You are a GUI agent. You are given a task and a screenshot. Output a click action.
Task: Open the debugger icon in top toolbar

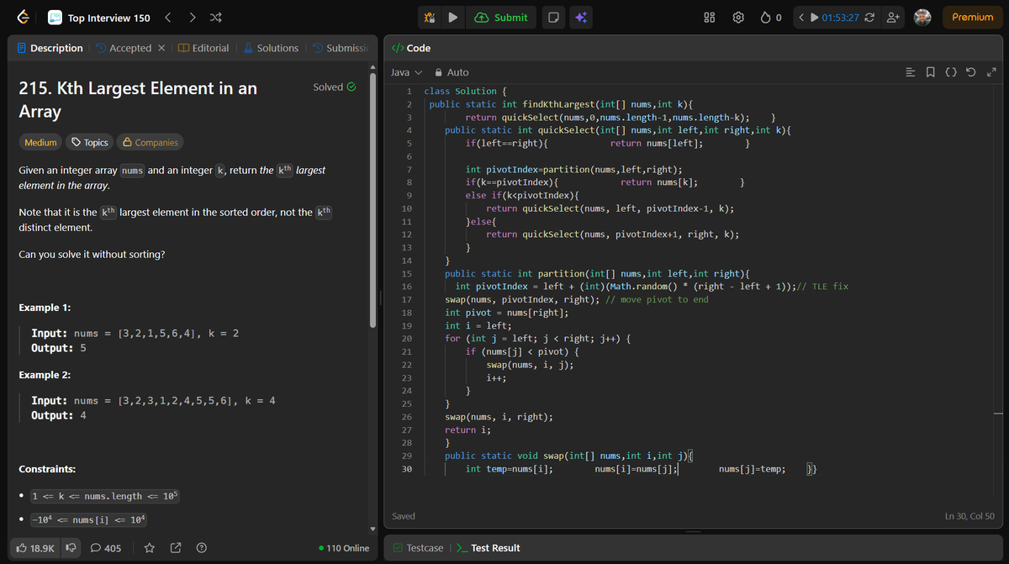pos(429,18)
